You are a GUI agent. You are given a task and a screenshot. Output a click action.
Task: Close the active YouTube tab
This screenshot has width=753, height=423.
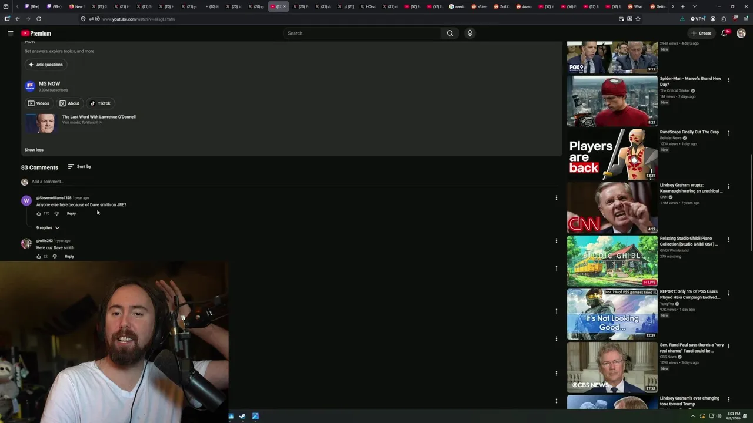click(x=284, y=6)
